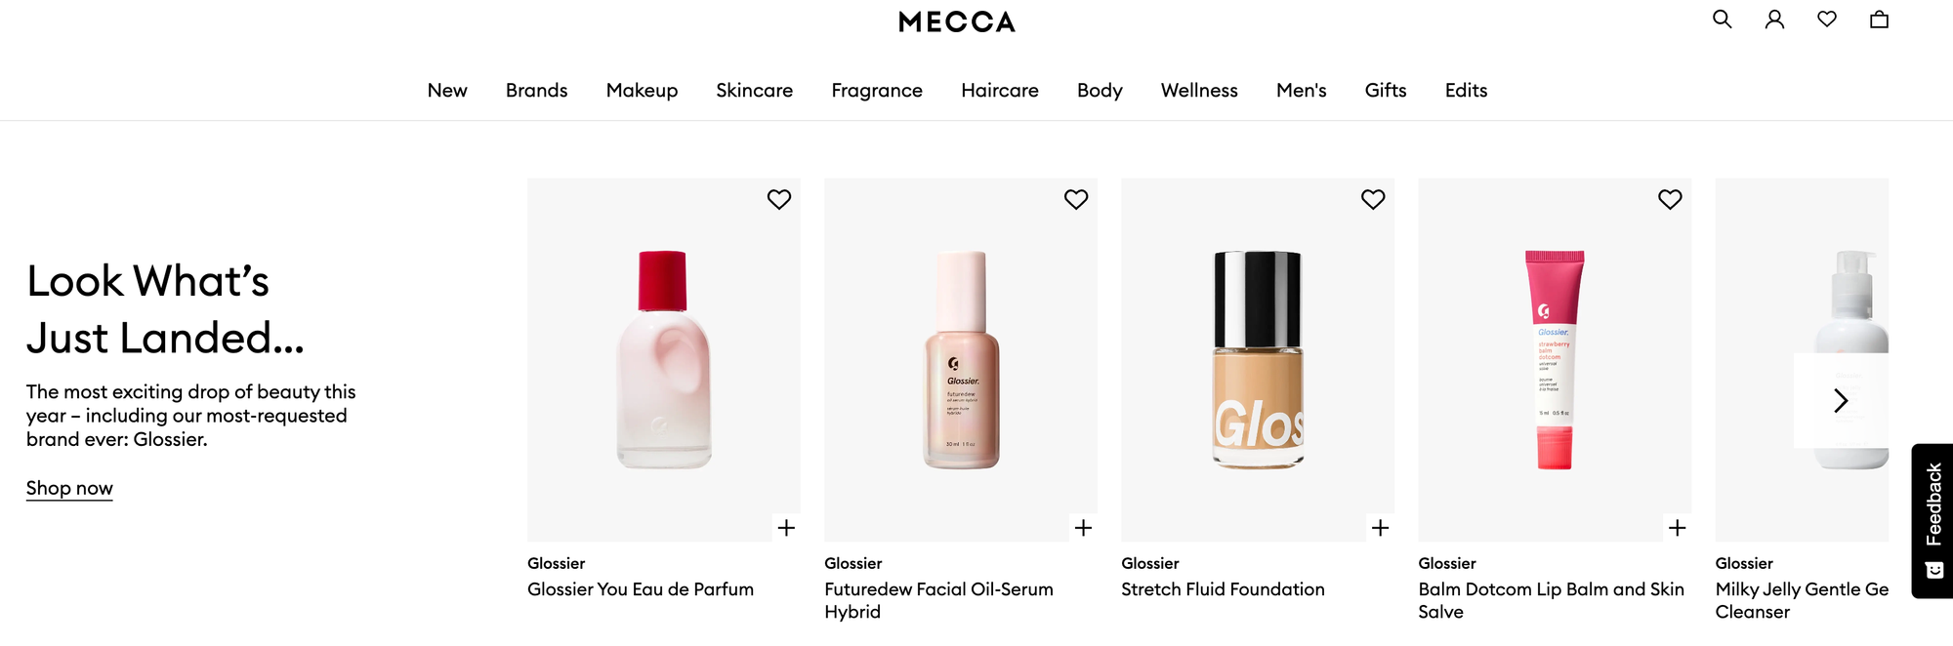Select the Makeup menu item
The width and height of the screenshot is (1953, 646).
[642, 90]
